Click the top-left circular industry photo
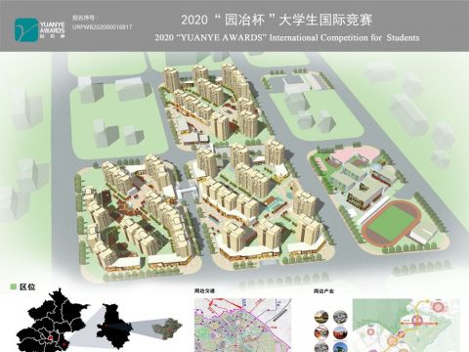This screenshot has width=469, height=352. (321, 317)
